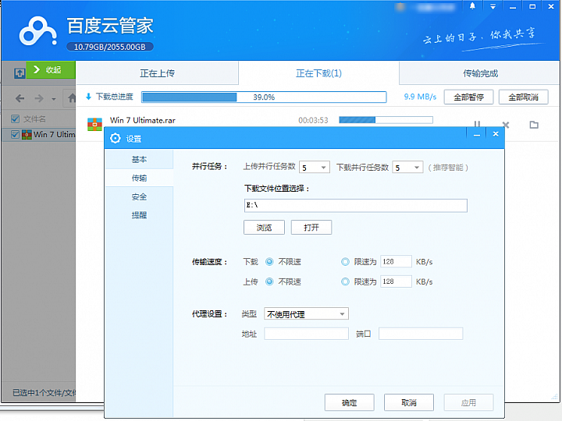Click the 应用 button
The image size is (562, 421).
point(468,403)
